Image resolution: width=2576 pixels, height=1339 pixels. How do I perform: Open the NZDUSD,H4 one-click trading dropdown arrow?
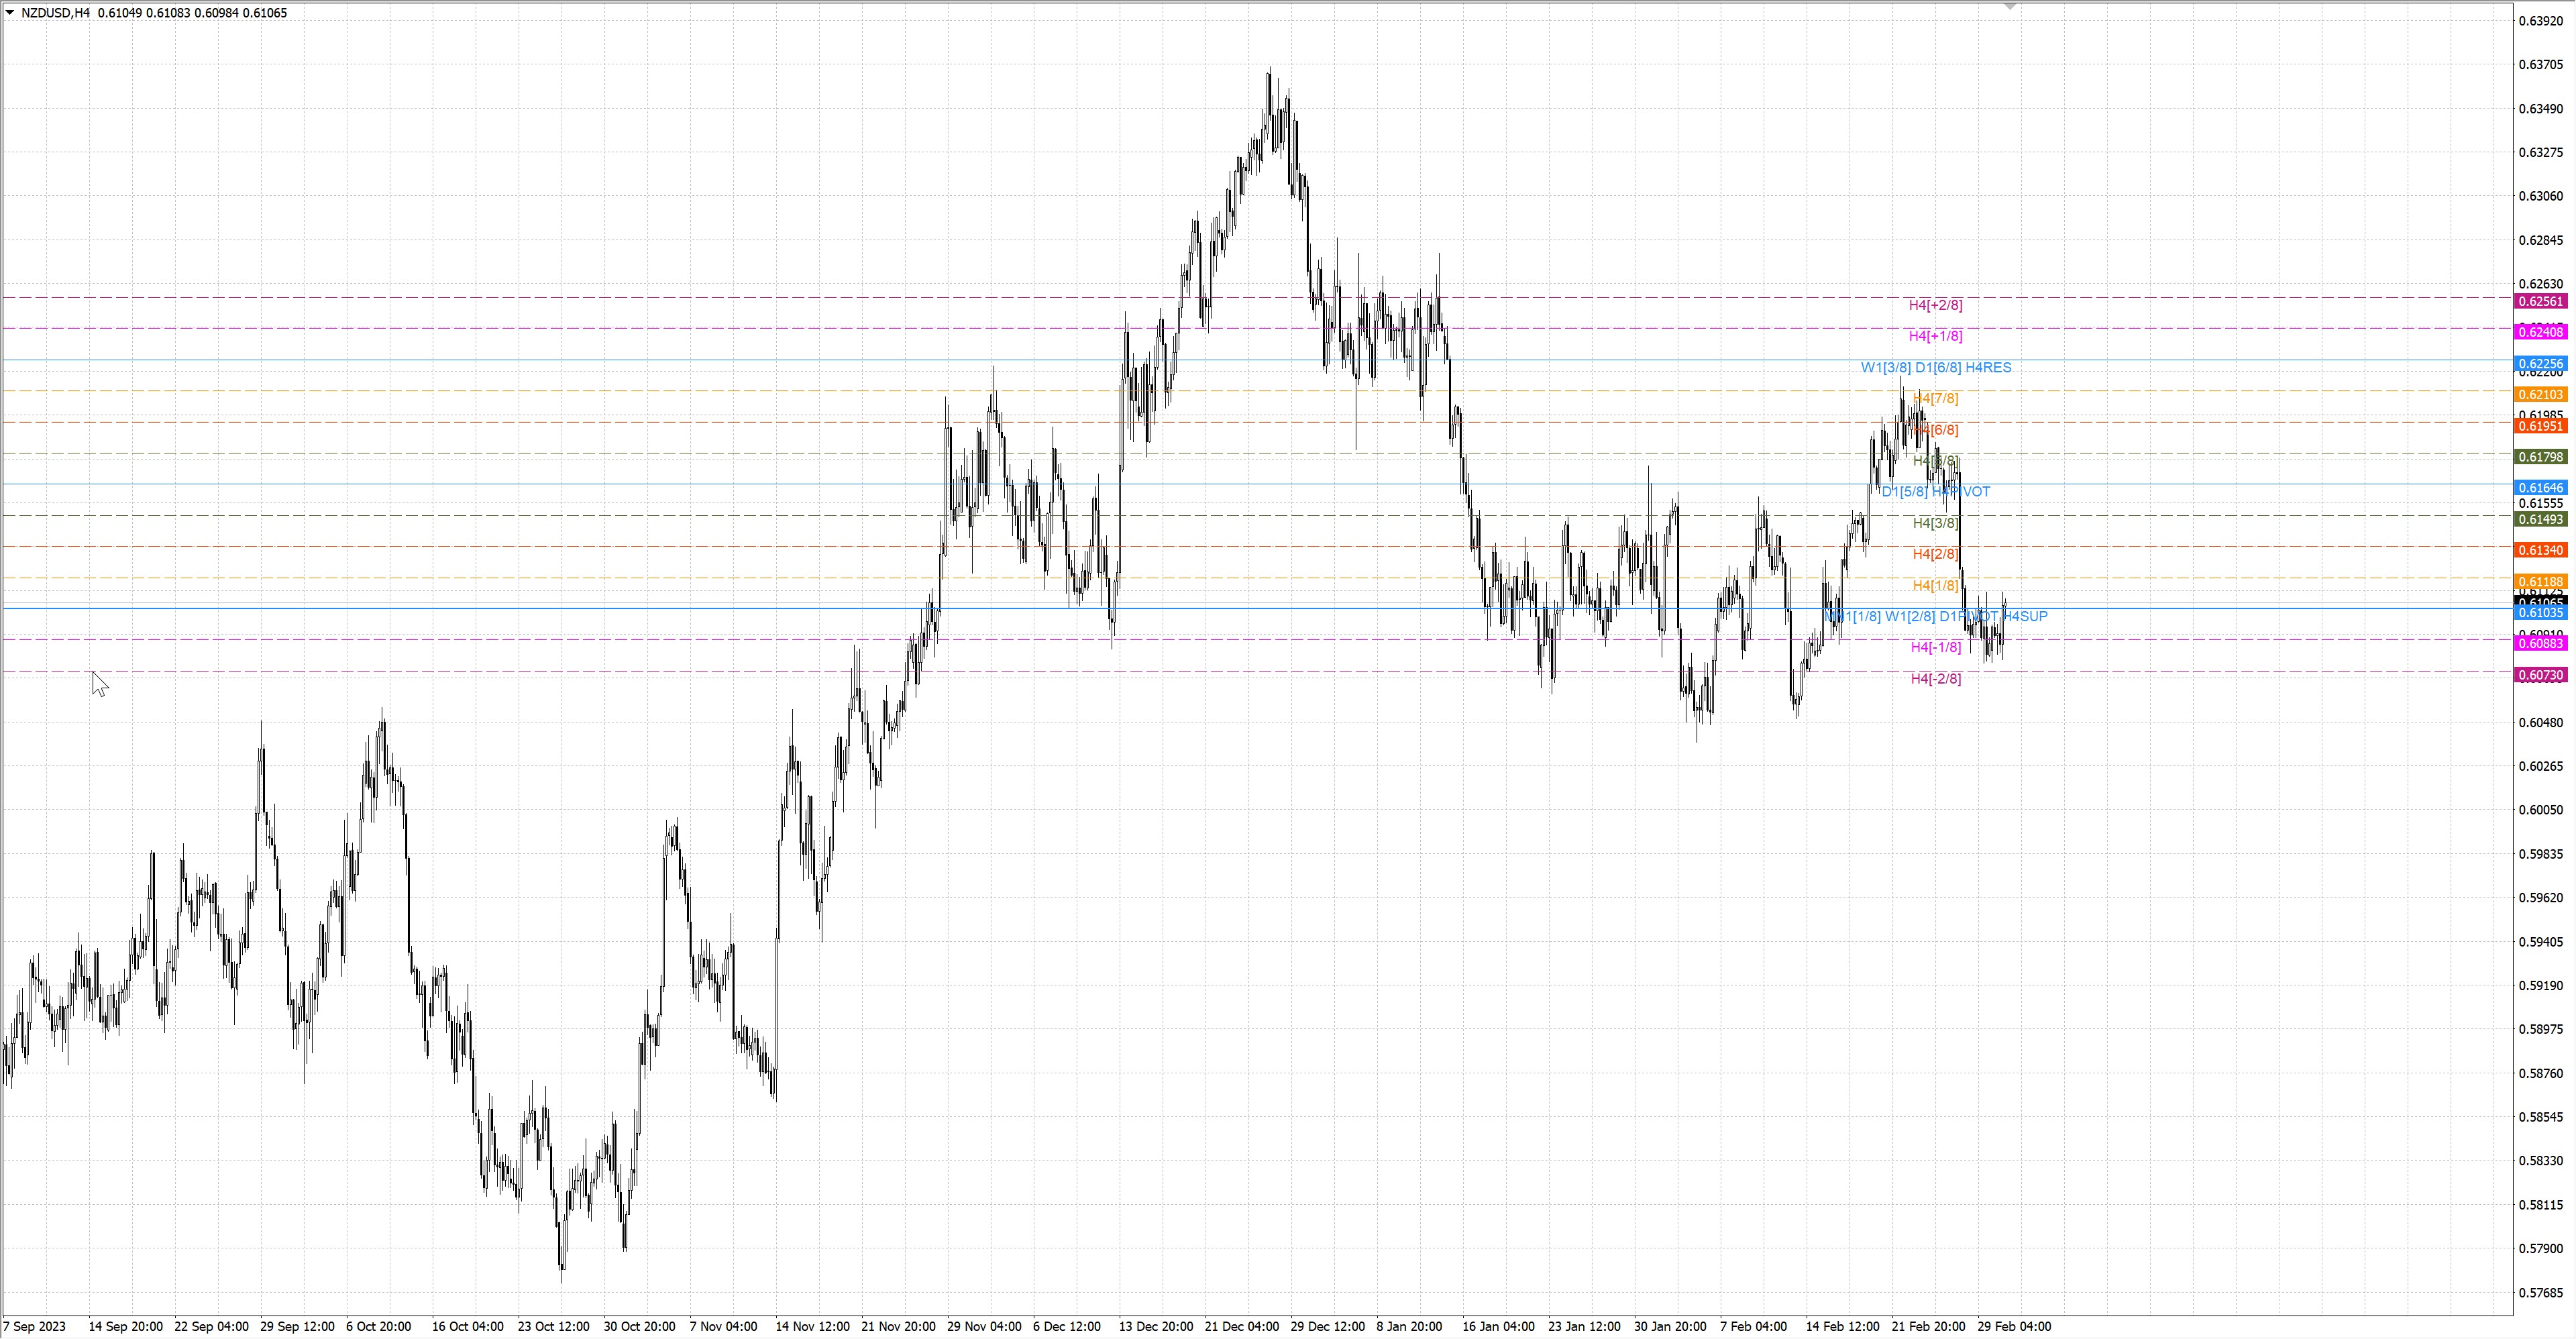tap(10, 13)
